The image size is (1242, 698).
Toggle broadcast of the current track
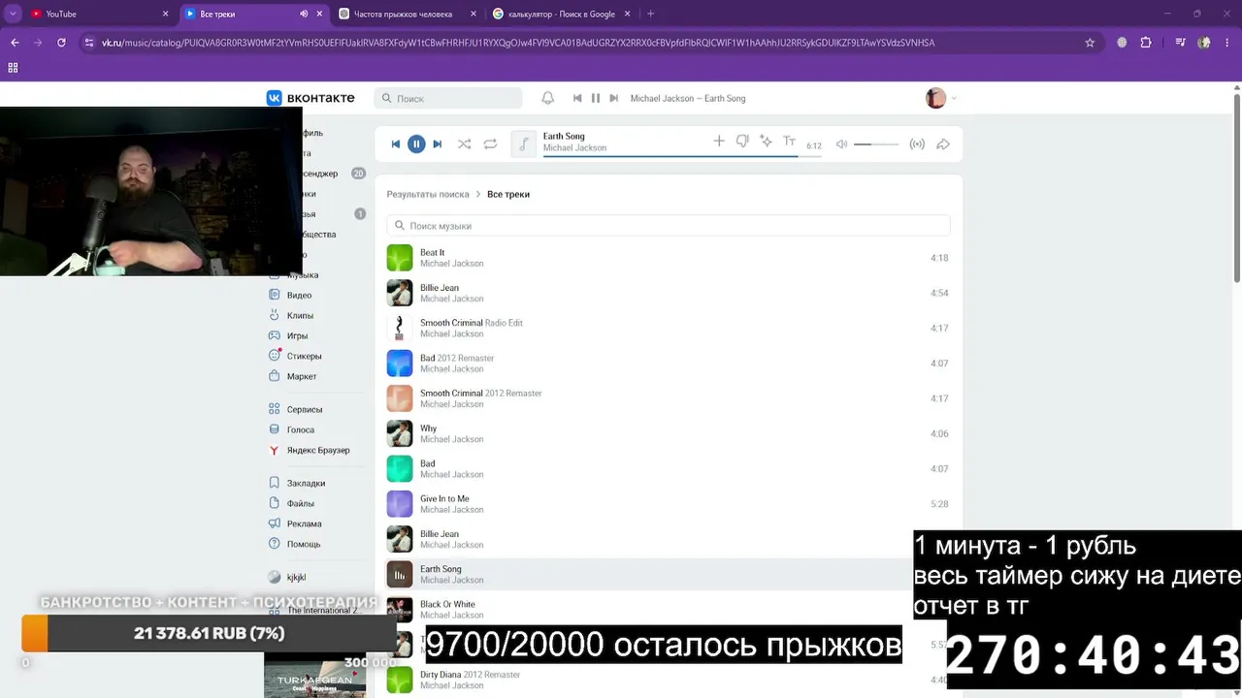[917, 144]
